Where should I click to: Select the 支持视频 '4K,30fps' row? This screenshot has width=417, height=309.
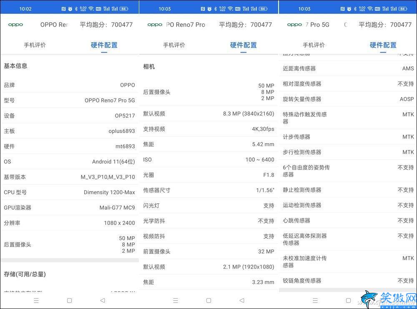click(208, 129)
